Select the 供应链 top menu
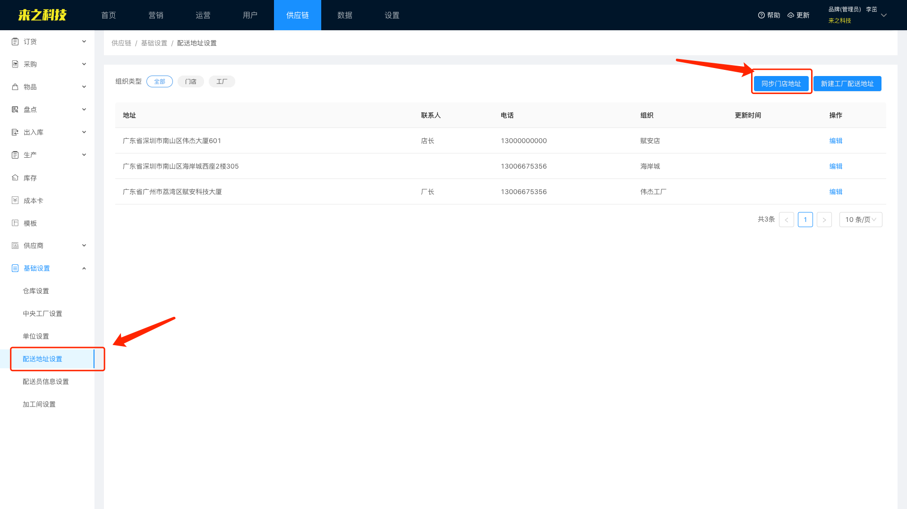 pyautogui.click(x=298, y=15)
